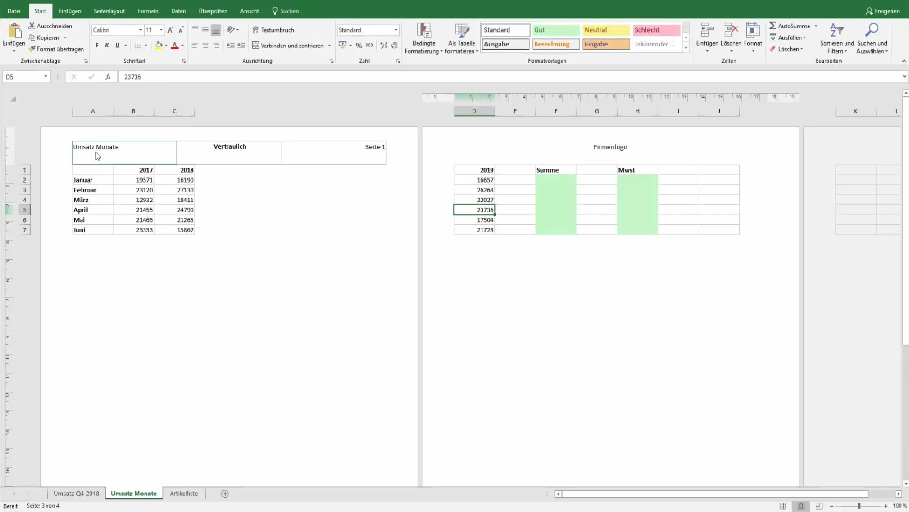Toggle center horizontal alignment
This screenshot has width=909, height=512.
[x=205, y=46]
